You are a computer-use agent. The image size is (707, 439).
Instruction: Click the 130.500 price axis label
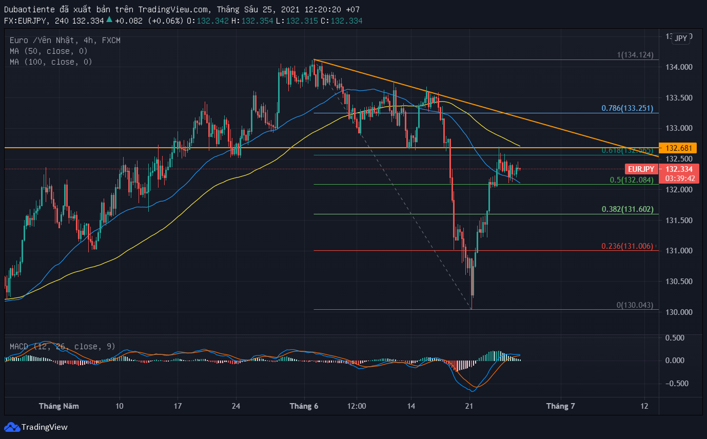pos(679,282)
